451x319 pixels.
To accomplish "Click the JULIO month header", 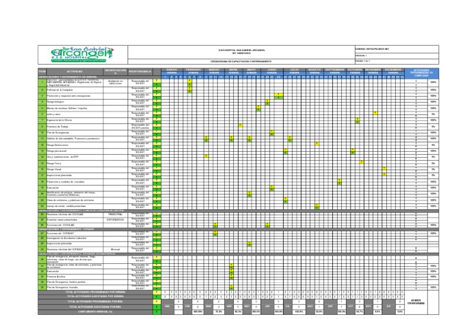I will (294, 70).
